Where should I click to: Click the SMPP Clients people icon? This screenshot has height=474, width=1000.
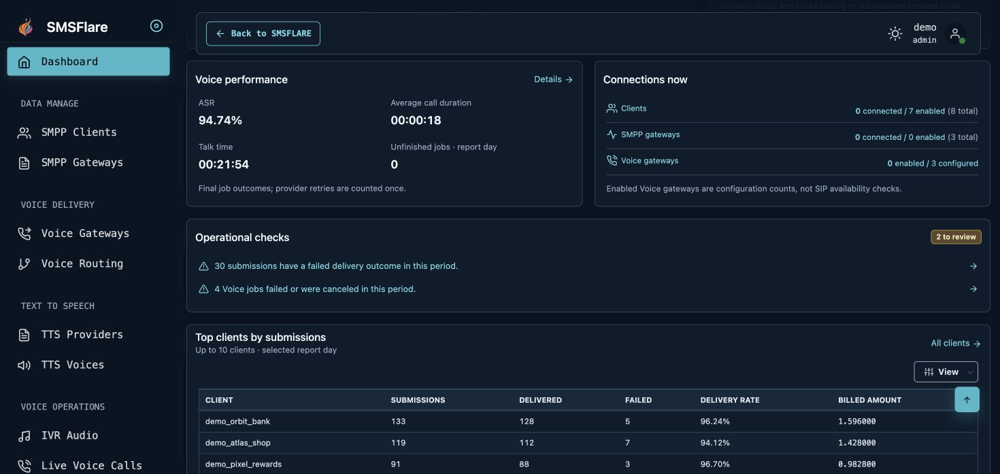click(x=24, y=132)
